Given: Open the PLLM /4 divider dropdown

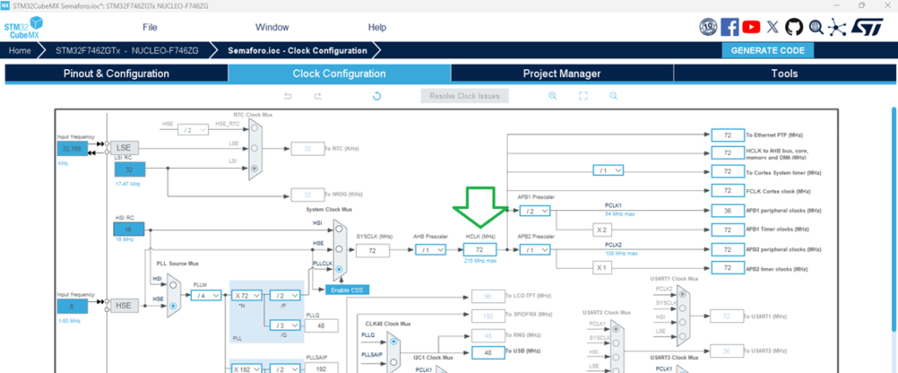Looking at the screenshot, I should [206, 295].
